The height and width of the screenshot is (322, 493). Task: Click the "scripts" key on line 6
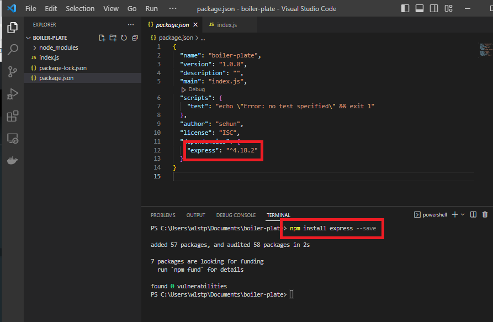click(x=196, y=98)
